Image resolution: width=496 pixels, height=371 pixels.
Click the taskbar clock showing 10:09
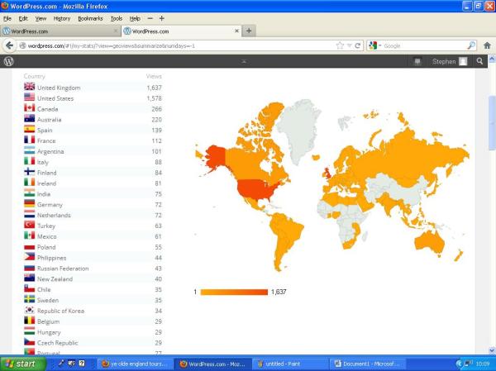tap(483, 364)
